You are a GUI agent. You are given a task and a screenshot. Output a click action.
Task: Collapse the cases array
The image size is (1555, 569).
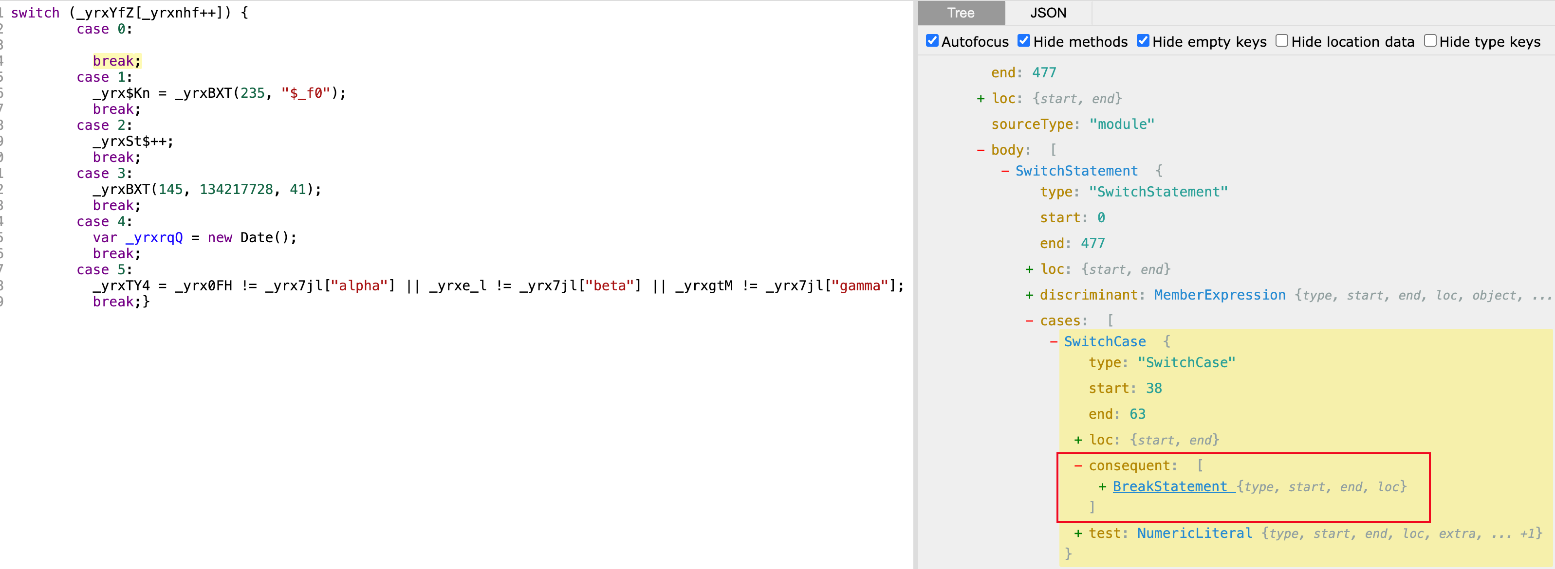1029,321
